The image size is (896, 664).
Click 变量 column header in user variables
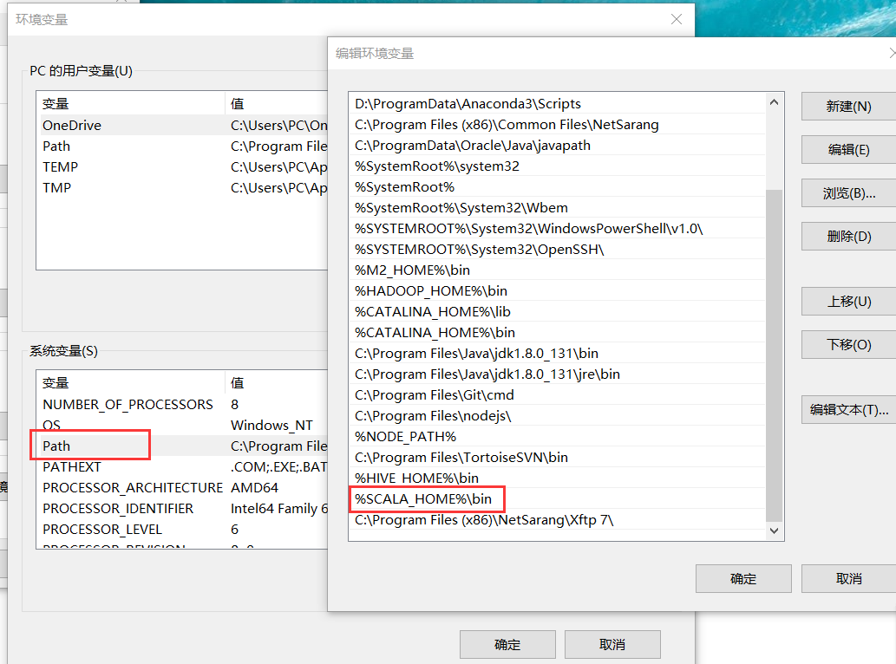(131, 103)
